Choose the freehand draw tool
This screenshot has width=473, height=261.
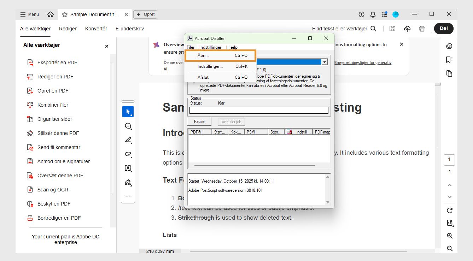tap(128, 154)
